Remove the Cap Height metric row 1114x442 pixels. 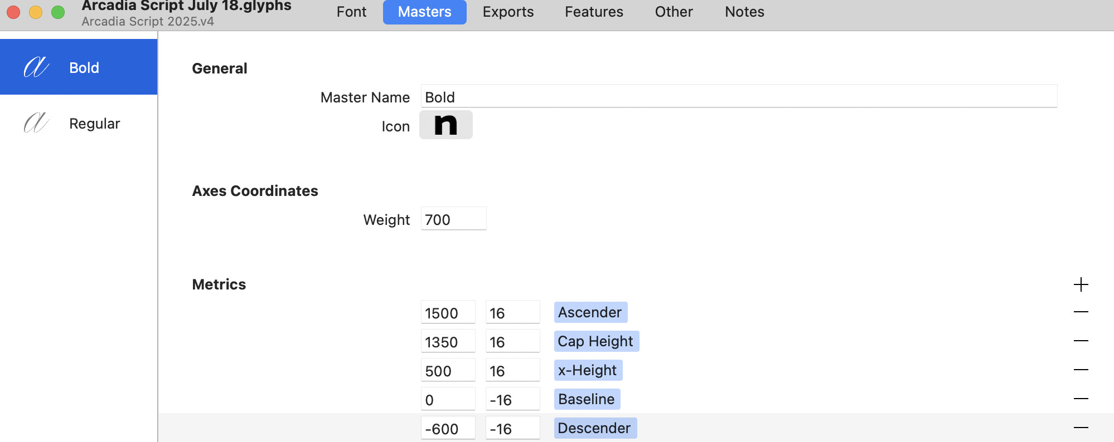pyautogui.click(x=1081, y=341)
